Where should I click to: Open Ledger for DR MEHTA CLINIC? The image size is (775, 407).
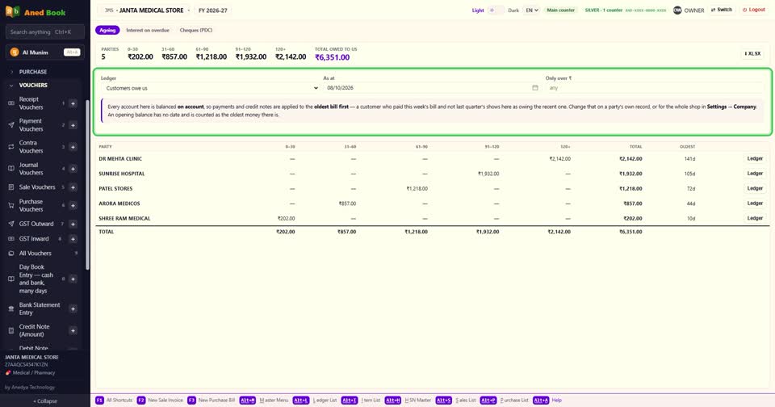[x=755, y=159]
